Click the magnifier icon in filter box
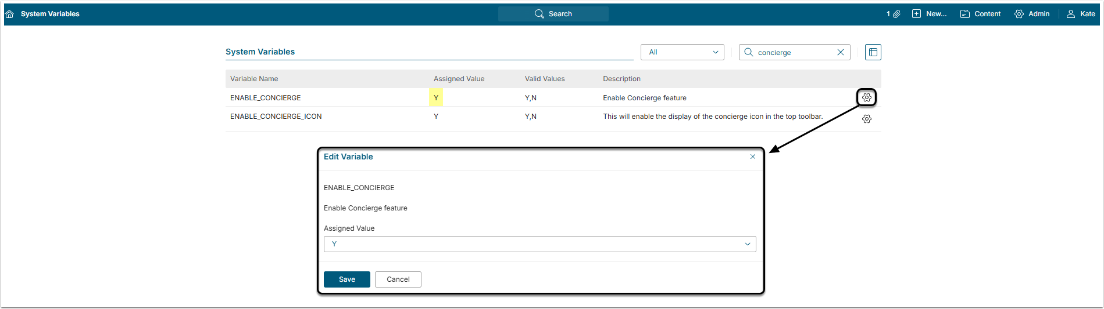This screenshot has height=309, width=1104. tap(749, 52)
